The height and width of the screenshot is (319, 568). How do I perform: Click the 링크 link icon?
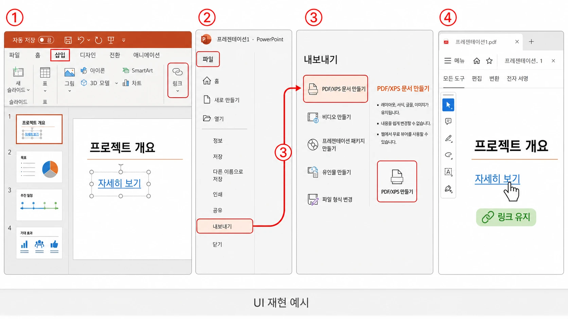[177, 72]
